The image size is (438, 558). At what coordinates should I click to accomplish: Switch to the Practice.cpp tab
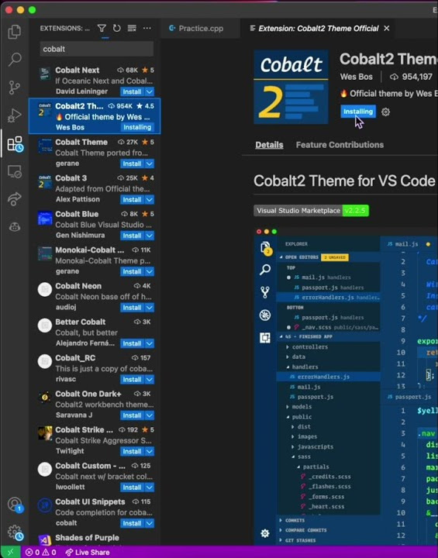pyautogui.click(x=200, y=29)
